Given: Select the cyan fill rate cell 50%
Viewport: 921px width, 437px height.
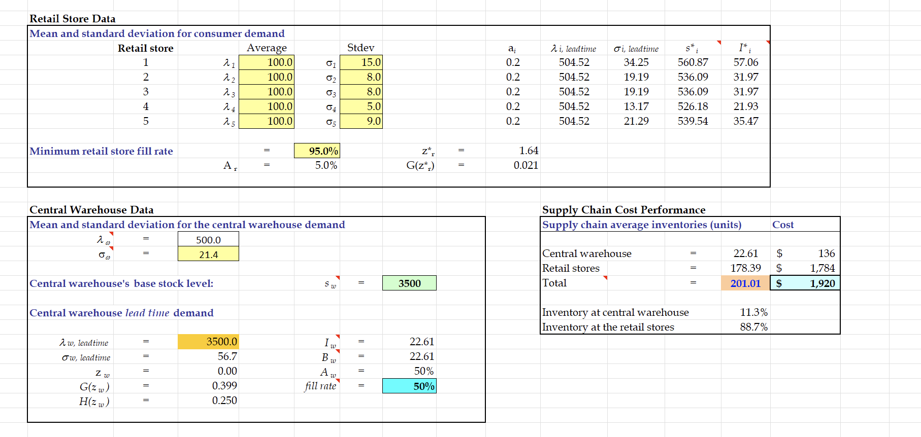Looking at the screenshot, I should [409, 386].
